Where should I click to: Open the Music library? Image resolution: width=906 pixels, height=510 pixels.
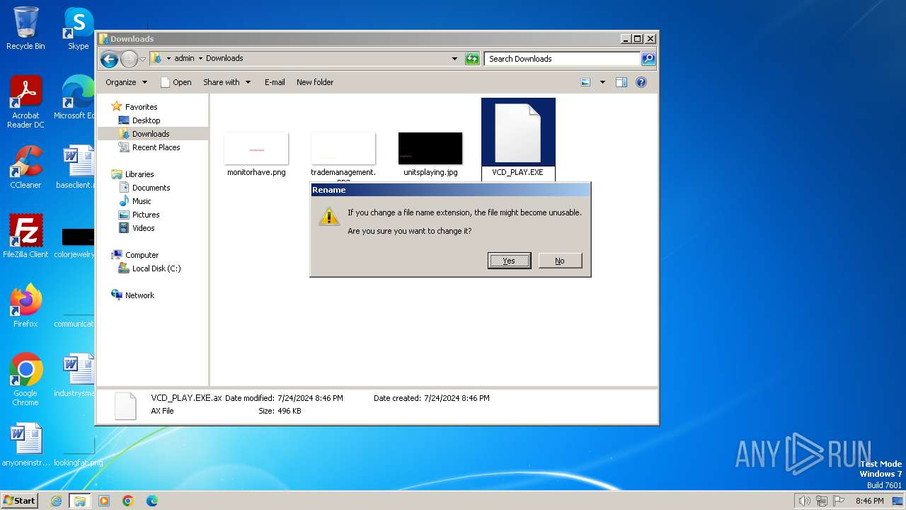point(142,201)
